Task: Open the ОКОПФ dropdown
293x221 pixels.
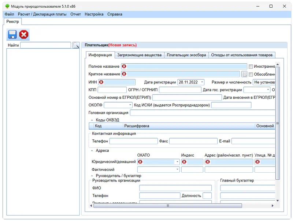Action: (130, 105)
